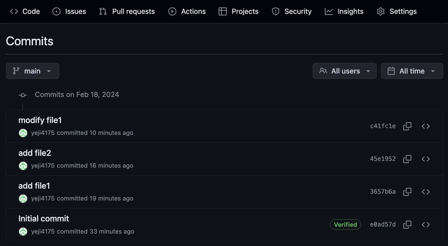Image resolution: width=448 pixels, height=246 pixels.
Task: Show details of the Verified badge
Action: [x=345, y=225]
